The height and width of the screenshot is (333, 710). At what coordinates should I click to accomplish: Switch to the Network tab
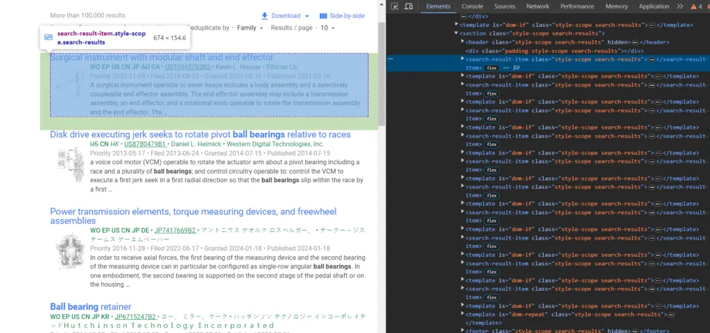[537, 6]
